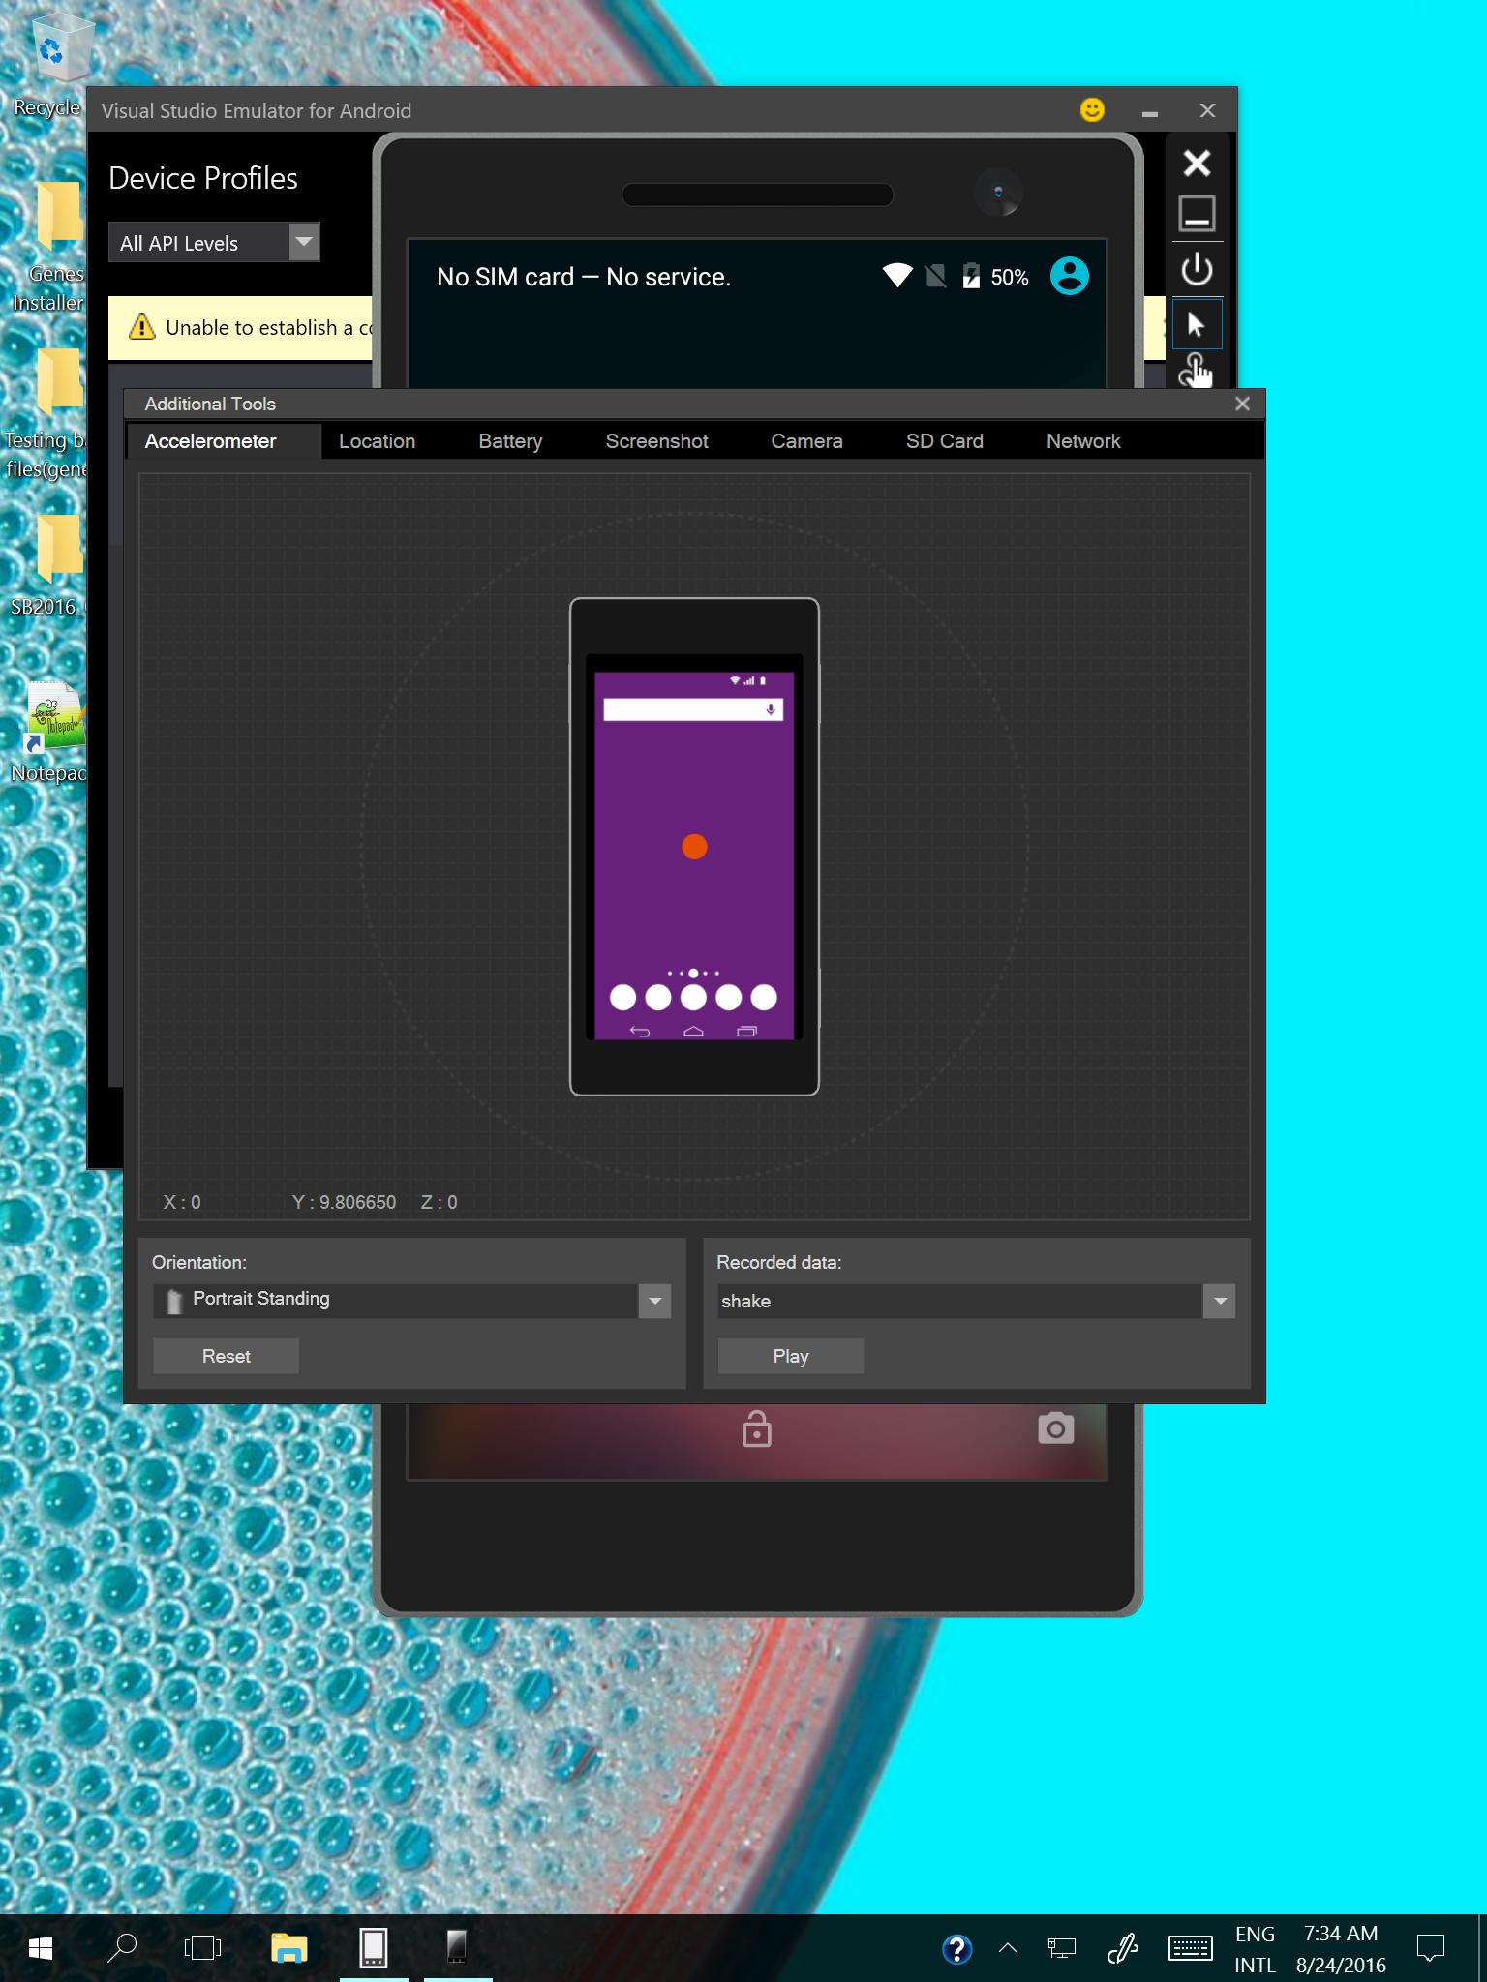Viewport: 1487px width, 1982px height.
Task: Show hidden tray icons chevron
Action: (1008, 1948)
